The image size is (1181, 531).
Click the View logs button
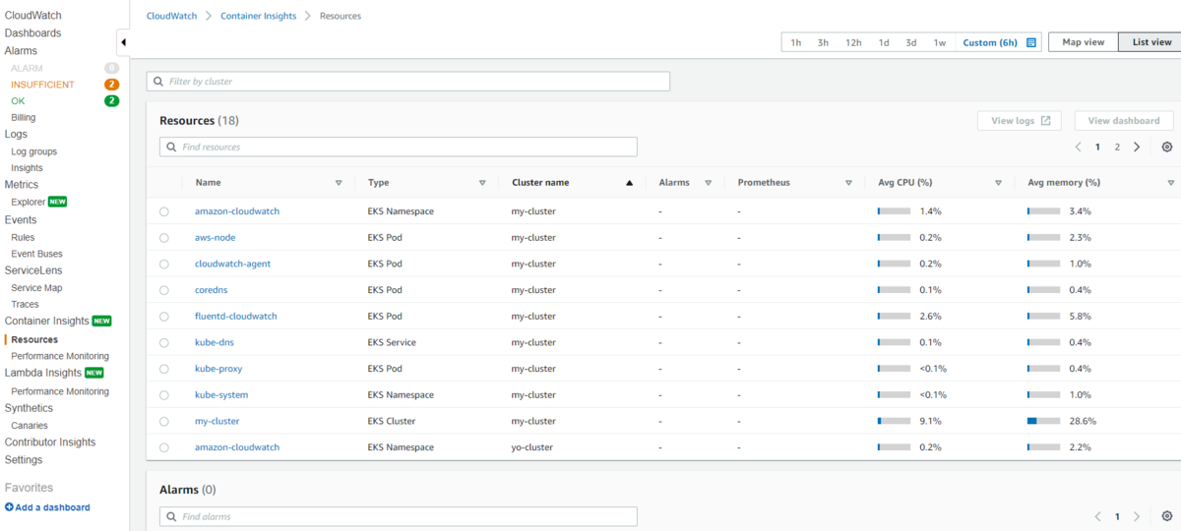[1020, 120]
